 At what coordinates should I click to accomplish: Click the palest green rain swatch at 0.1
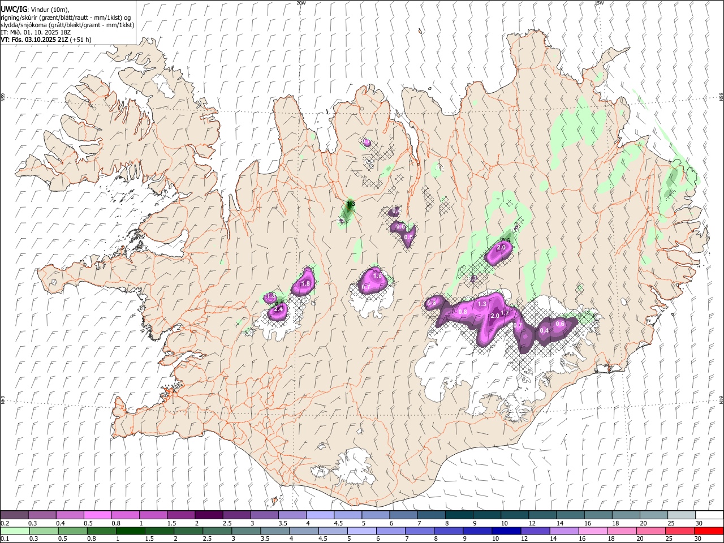(x=15, y=531)
